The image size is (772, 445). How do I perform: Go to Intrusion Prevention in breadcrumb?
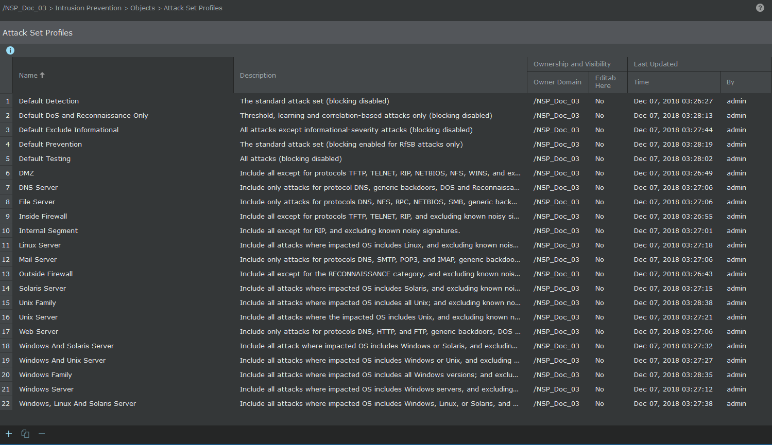coord(89,8)
